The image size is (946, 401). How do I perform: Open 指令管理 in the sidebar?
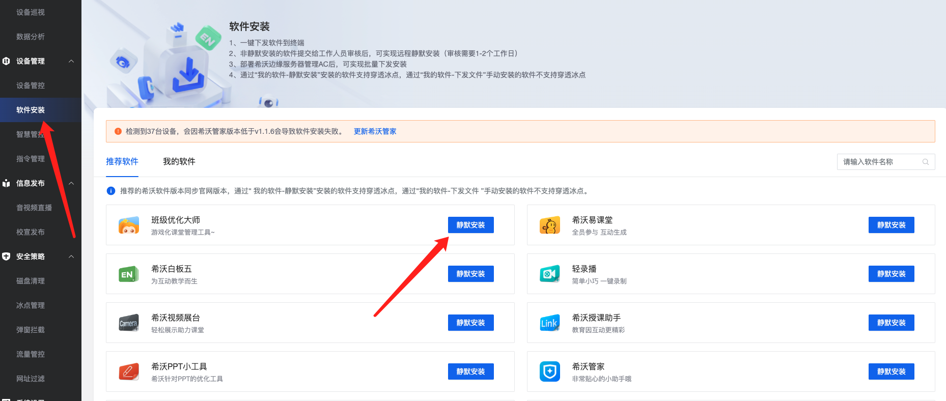click(31, 159)
